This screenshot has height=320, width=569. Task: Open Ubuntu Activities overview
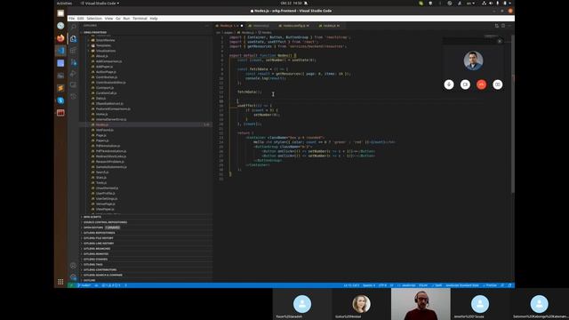pyautogui.click(x=64, y=4)
